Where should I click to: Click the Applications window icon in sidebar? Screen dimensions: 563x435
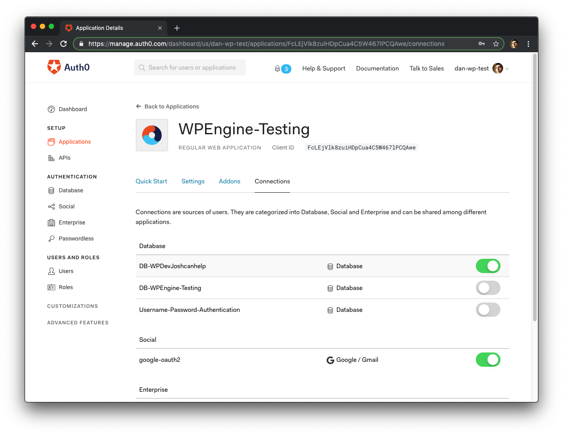[x=51, y=142]
